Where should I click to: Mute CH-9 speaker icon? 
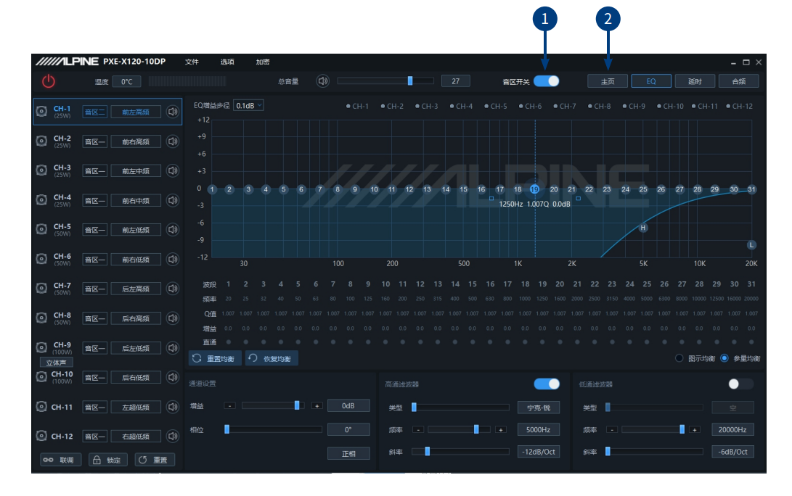pos(173,348)
